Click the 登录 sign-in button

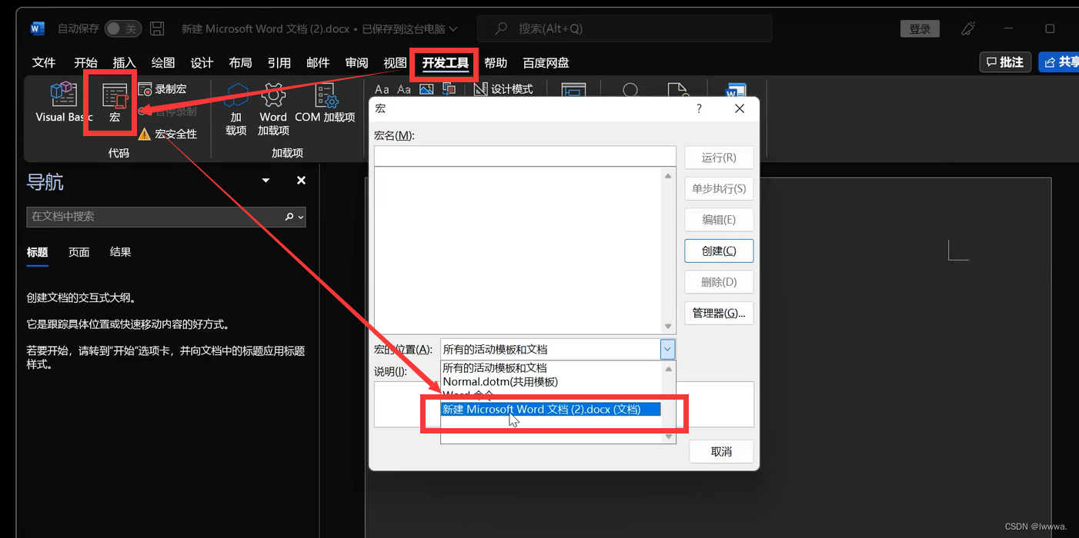point(920,29)
